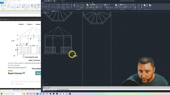The width and height of the screenshot is (170, 95).
Task: Click WordPad Save icon in title bar
Action: pos(3,1)
